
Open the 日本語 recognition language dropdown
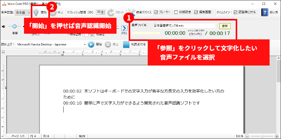[x=23, y=12]
